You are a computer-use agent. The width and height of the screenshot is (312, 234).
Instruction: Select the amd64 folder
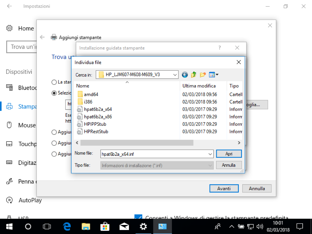tap(91, 94)
